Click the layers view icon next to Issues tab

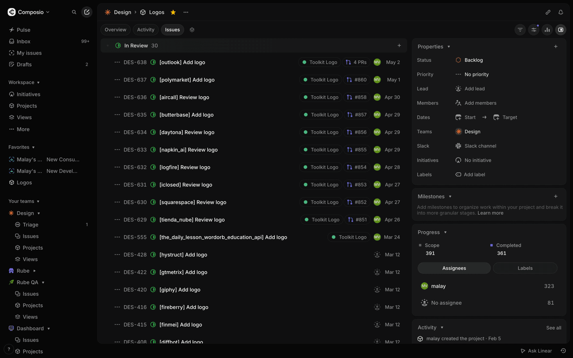point(192,30)
